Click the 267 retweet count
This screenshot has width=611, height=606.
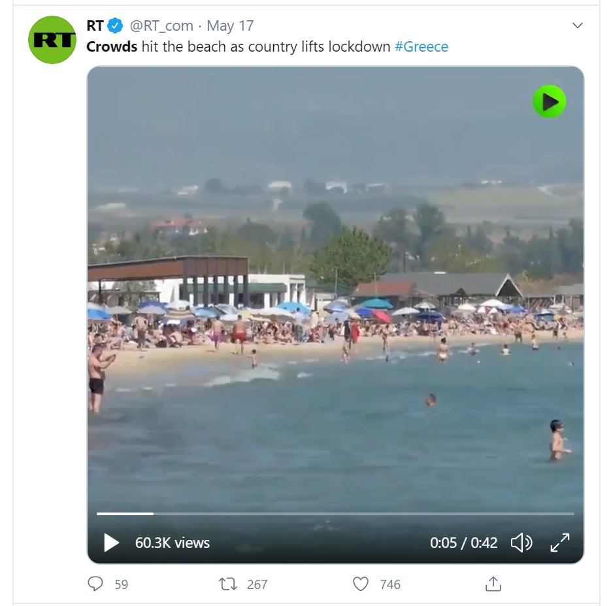(x=257, y=584)
